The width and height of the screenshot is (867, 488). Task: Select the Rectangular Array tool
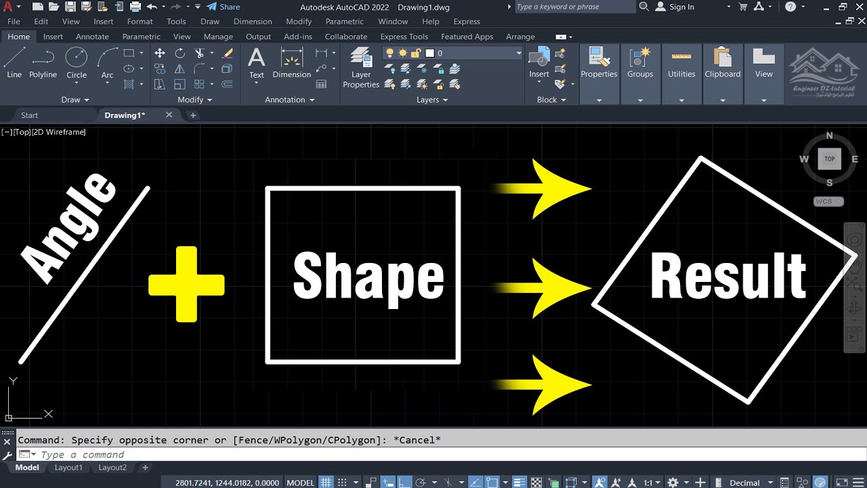pyautogui.click(x=199, y=84)
